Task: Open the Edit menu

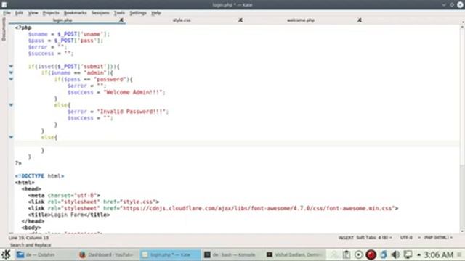Action: click(19, 13)
